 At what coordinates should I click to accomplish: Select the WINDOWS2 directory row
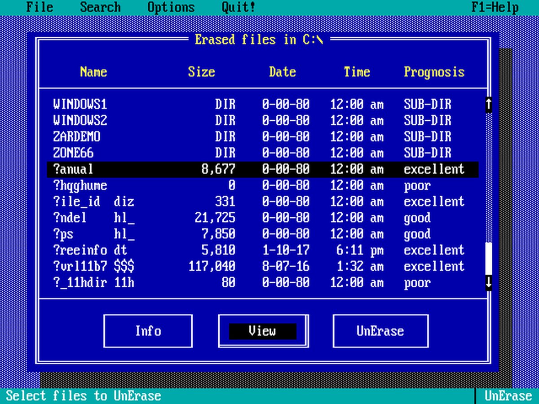point(262,121)
